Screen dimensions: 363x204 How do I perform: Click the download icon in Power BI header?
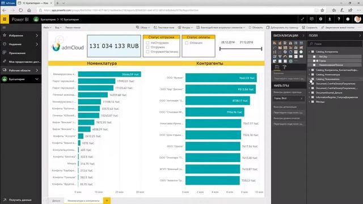[330, 19]
